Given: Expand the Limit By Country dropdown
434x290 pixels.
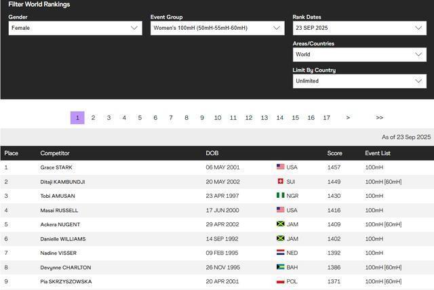Looking at the screenshot, I should 359,81.
